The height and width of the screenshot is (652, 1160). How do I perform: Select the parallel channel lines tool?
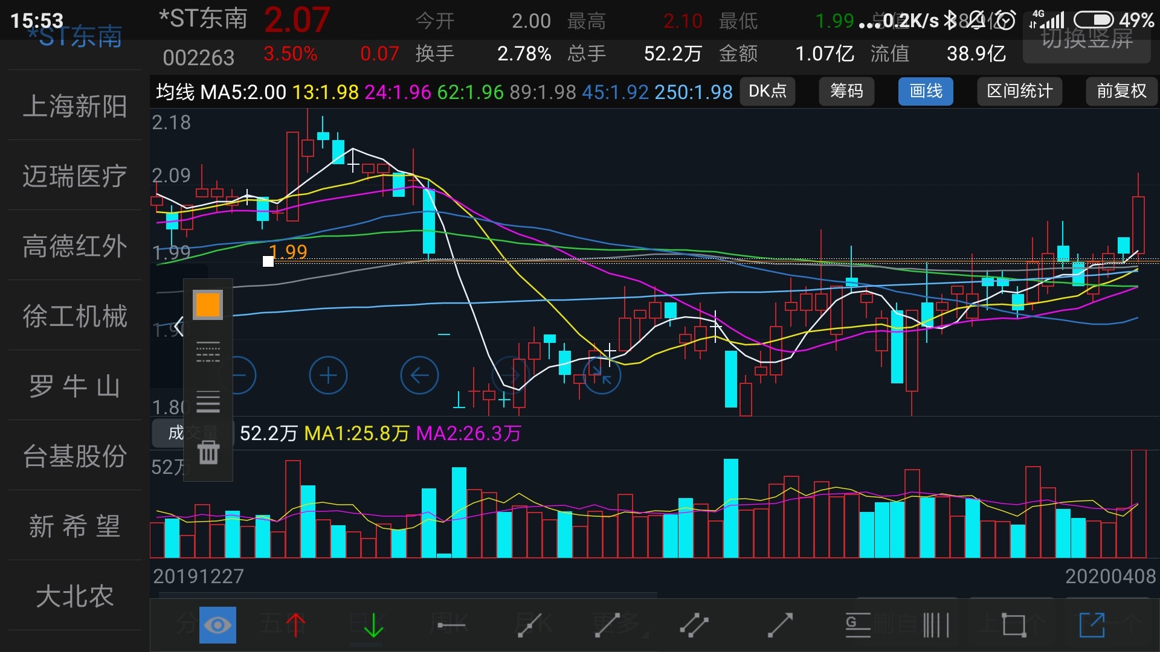694,625
